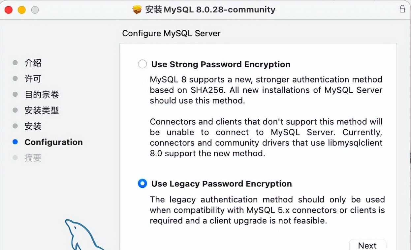Click the gray dot beside 摘要
The width and height of the screenshot is (411, 250).
point(15,158)
